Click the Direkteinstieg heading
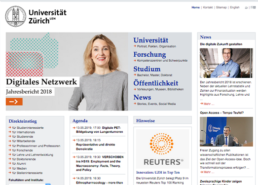258x185 pixels. point(23,121)
